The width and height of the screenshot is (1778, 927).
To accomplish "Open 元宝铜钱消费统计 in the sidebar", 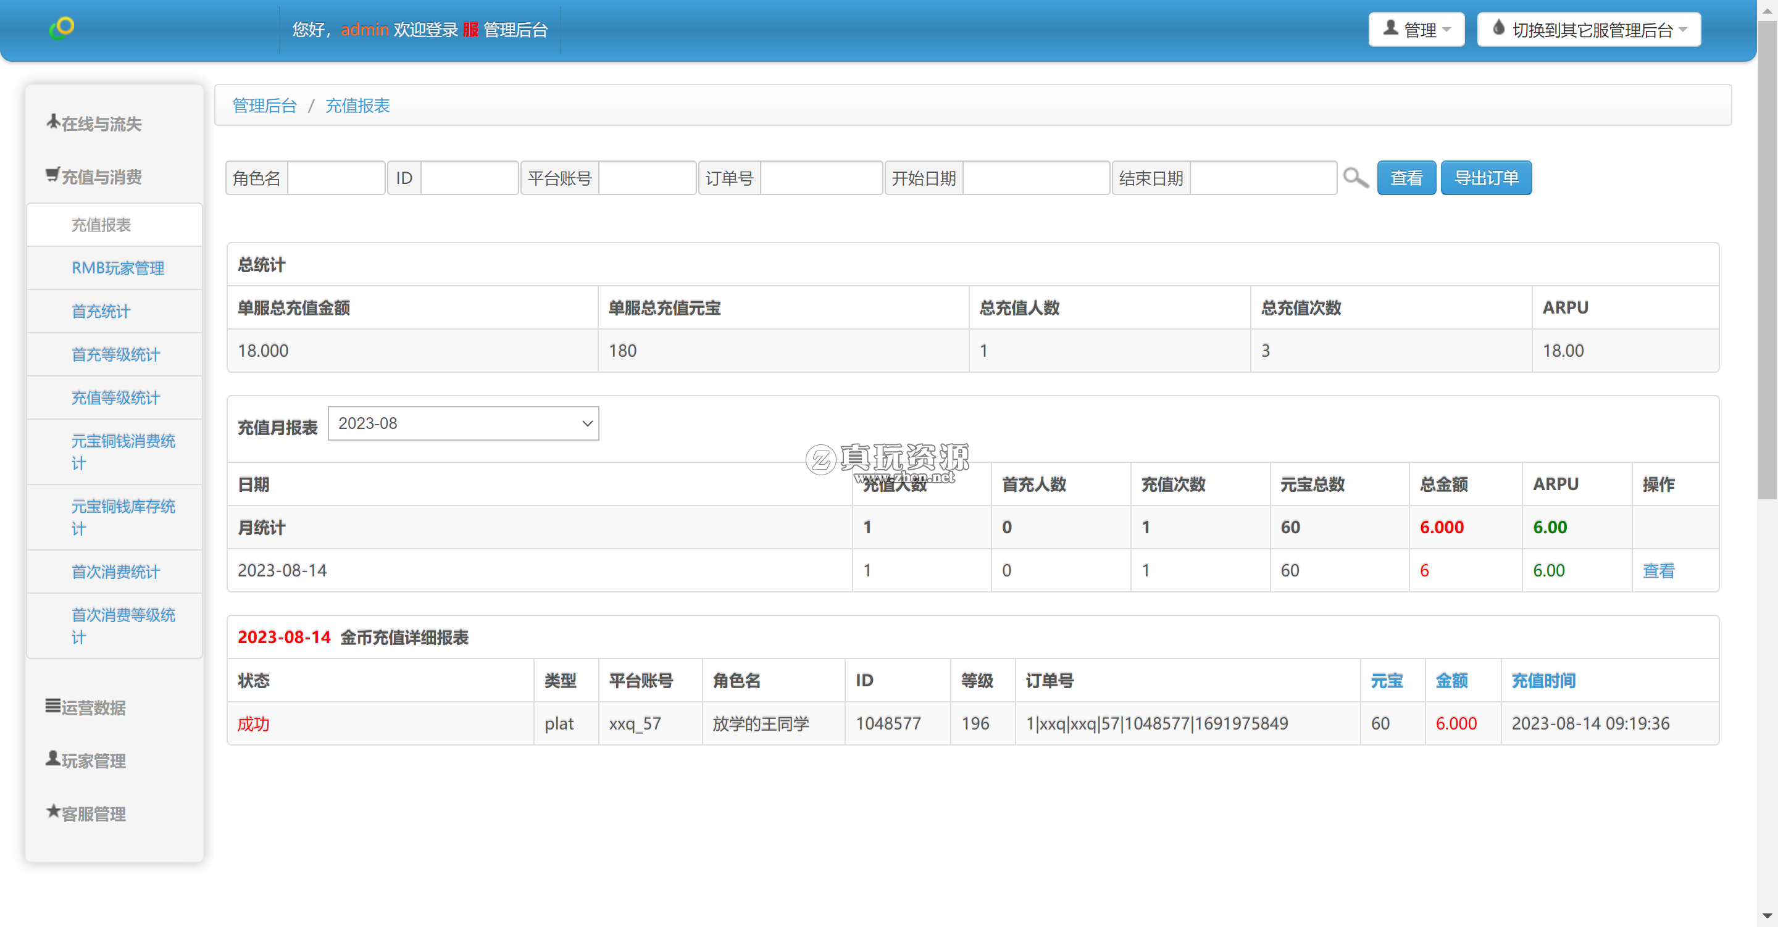I will tap(115, 452).
